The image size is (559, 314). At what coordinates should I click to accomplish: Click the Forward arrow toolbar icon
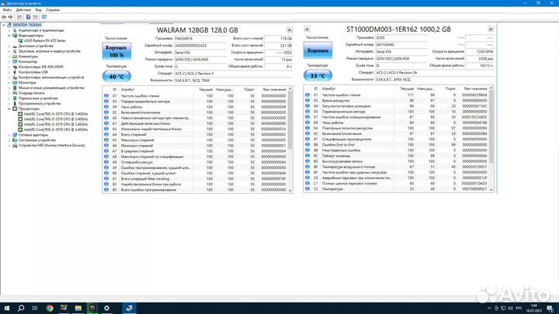tap(11, 17)
